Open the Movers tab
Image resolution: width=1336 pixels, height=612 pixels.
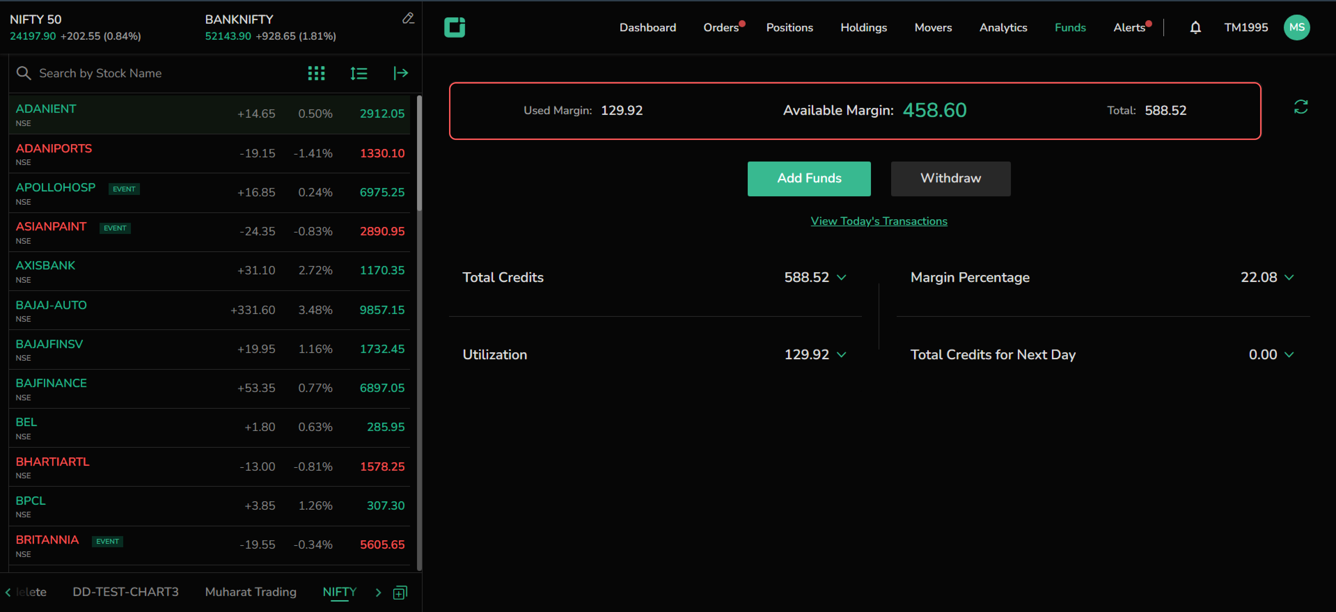pos(933,28)
